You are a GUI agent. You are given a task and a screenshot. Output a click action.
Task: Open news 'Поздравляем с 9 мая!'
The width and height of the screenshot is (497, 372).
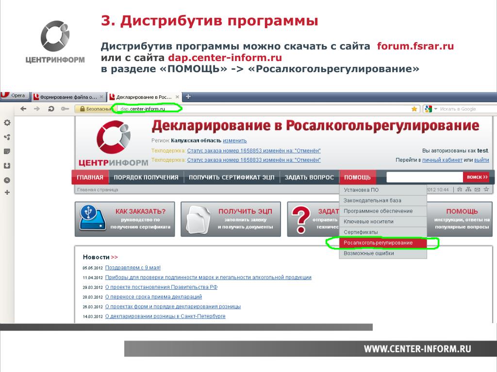[x=133, y=267]
